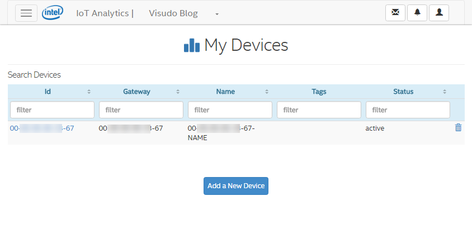Screen dimensions: 472x234
Task: Click the bar chart icon beside My Devices
Action: click(192, 45)
